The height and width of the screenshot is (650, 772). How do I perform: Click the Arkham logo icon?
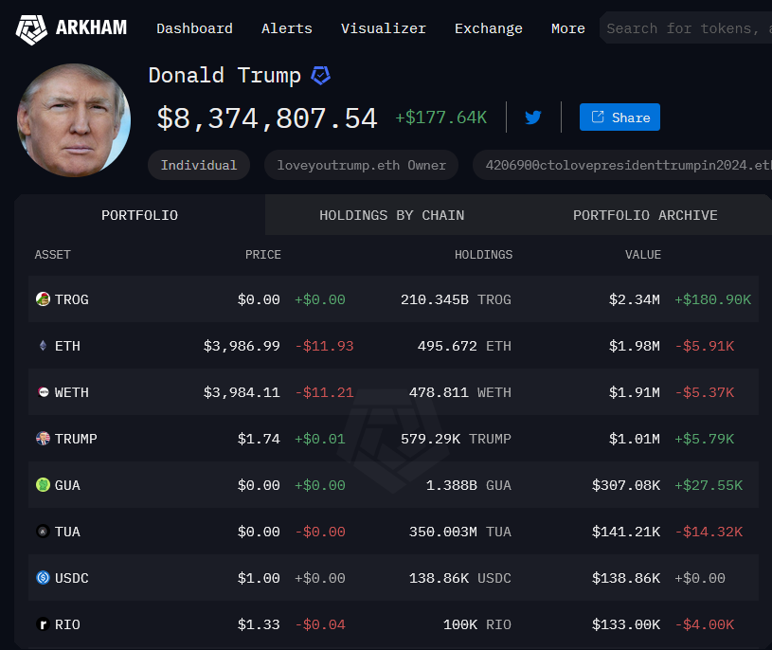[31, 28]
